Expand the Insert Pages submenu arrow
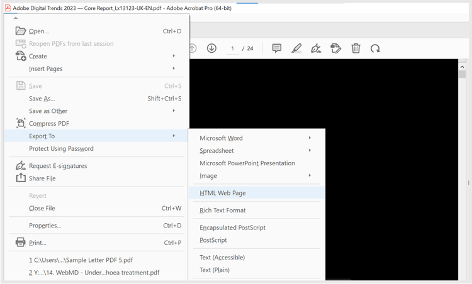The height and width of the screenshot is (284, 472). [174, 68]
